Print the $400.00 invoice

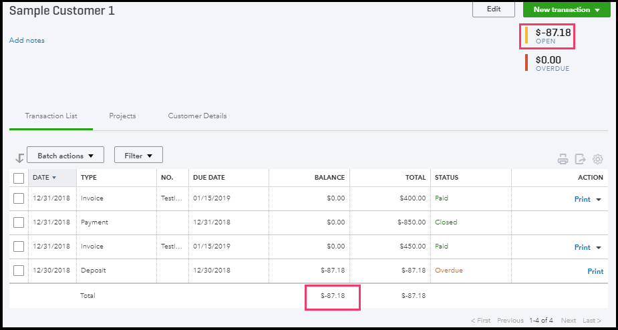[582, 199]
